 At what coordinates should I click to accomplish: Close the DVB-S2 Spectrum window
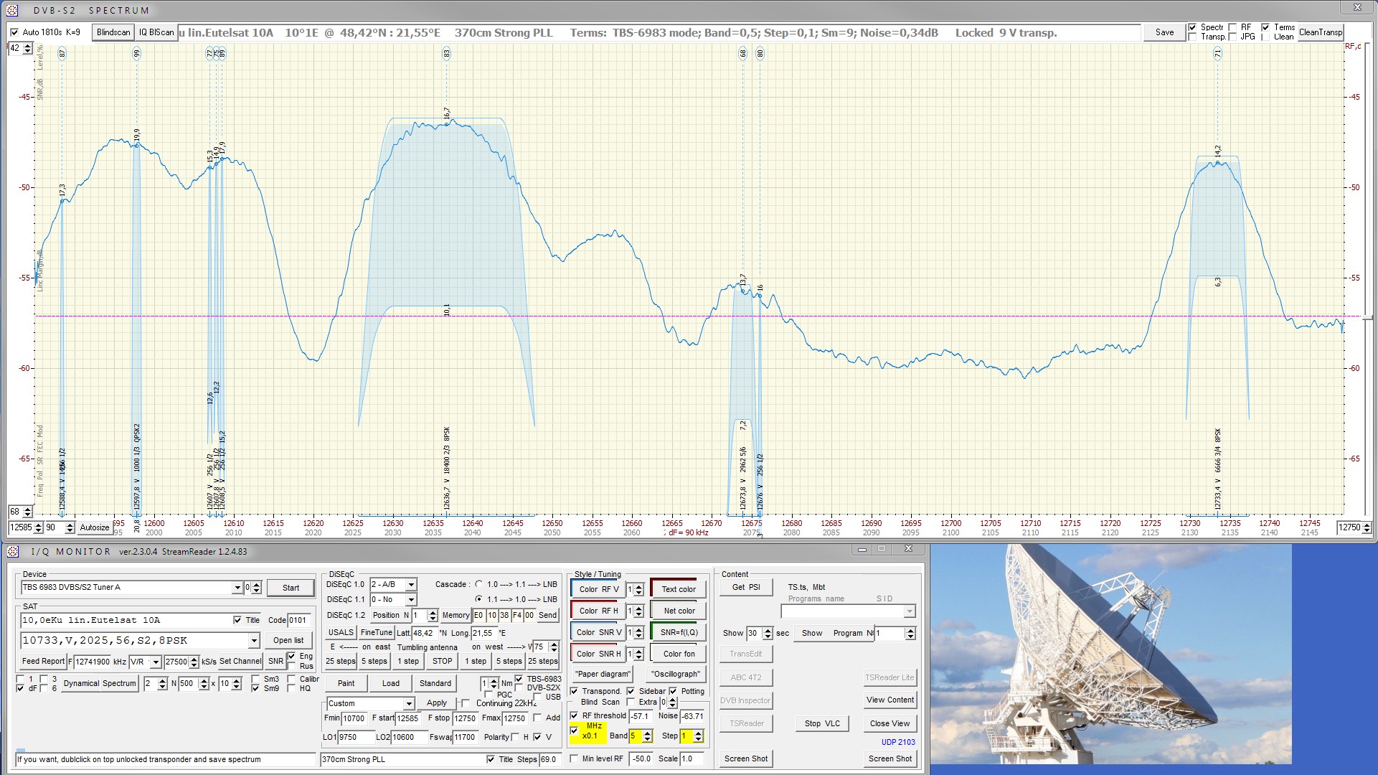1357,8
